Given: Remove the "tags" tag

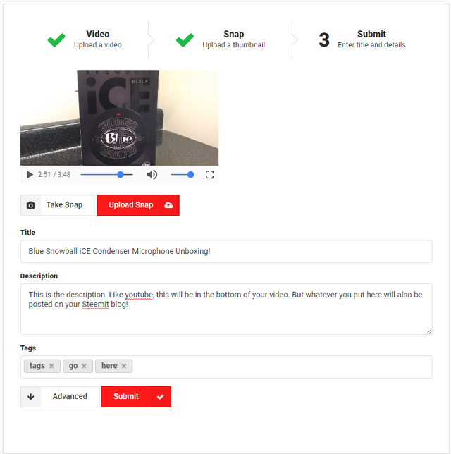Looking at the screenshot, I should 51,366.
